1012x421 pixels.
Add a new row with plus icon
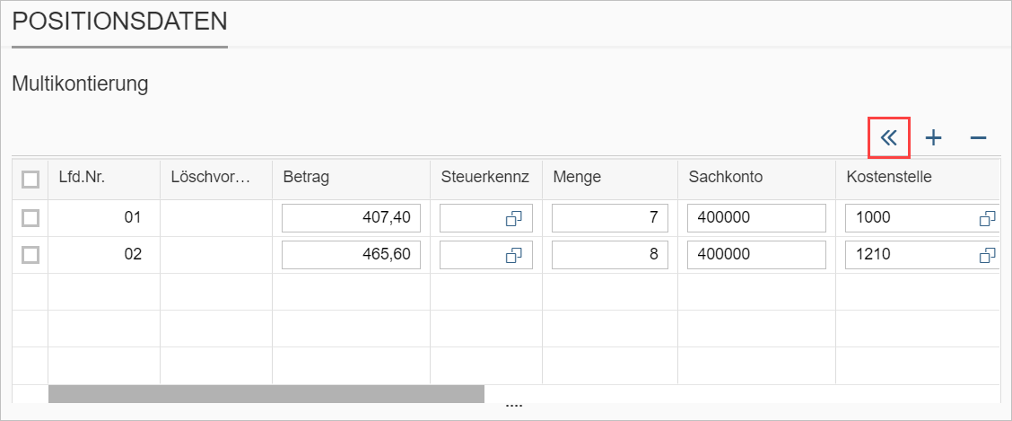pos(934,138)
